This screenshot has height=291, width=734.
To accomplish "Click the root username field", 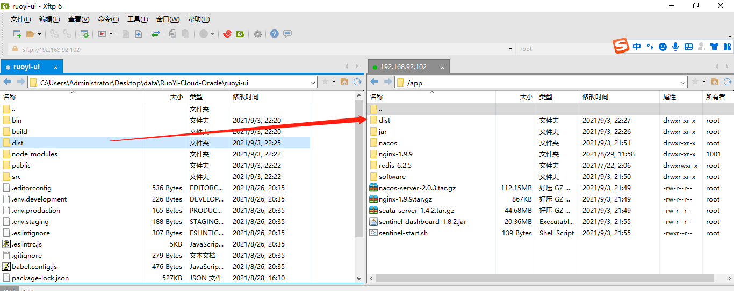I will [564, 49].
